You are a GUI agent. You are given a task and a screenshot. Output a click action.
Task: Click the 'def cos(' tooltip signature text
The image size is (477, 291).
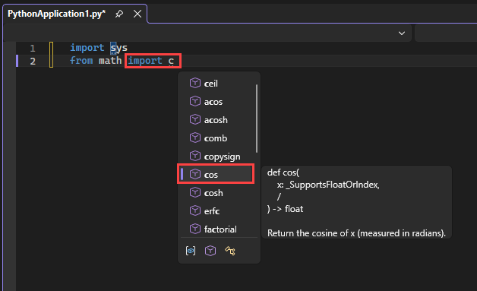[283, 172]
